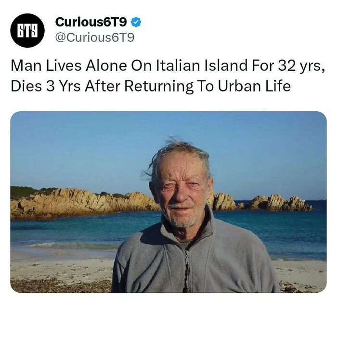The image size is (337, 337).
Task: Click the words "Urban Life"
Action: [x=254, y=86]
